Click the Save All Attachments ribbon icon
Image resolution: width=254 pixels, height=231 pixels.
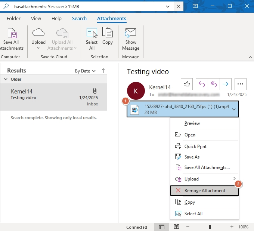(x=12, y=33)
